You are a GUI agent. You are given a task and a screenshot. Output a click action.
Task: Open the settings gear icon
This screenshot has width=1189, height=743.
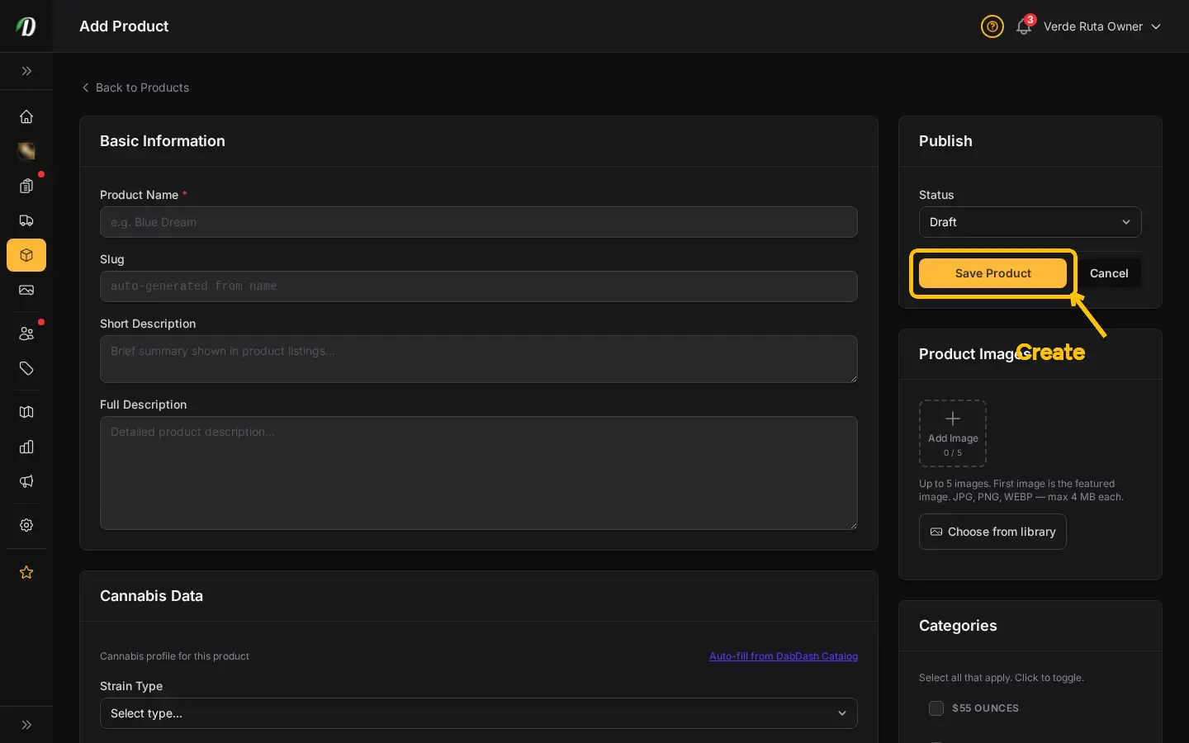[x=26, y=525]
